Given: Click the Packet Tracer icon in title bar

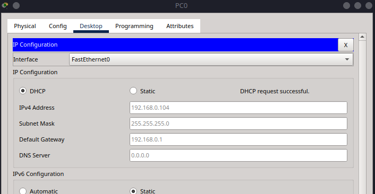Looking at the screenshot, I should point(5,5).
